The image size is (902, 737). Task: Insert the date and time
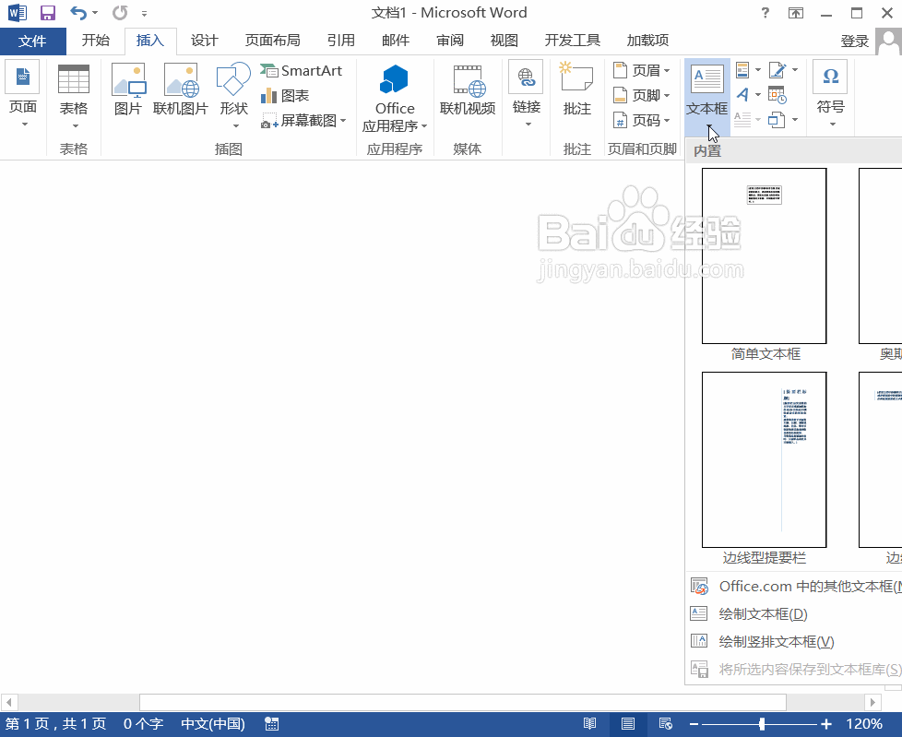point(779,95)
